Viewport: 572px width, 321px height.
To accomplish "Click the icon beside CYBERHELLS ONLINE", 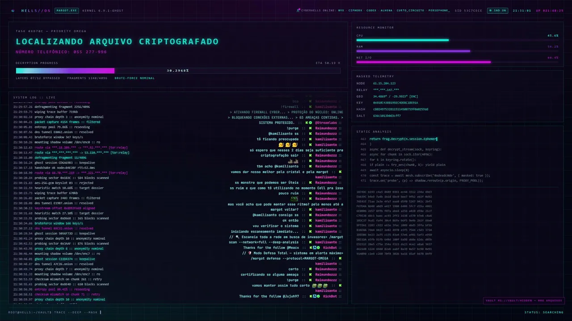I will 298,10.
